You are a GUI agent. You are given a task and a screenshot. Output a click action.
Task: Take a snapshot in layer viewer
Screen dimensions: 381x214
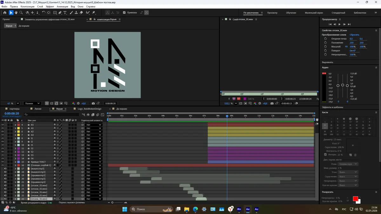272,103
